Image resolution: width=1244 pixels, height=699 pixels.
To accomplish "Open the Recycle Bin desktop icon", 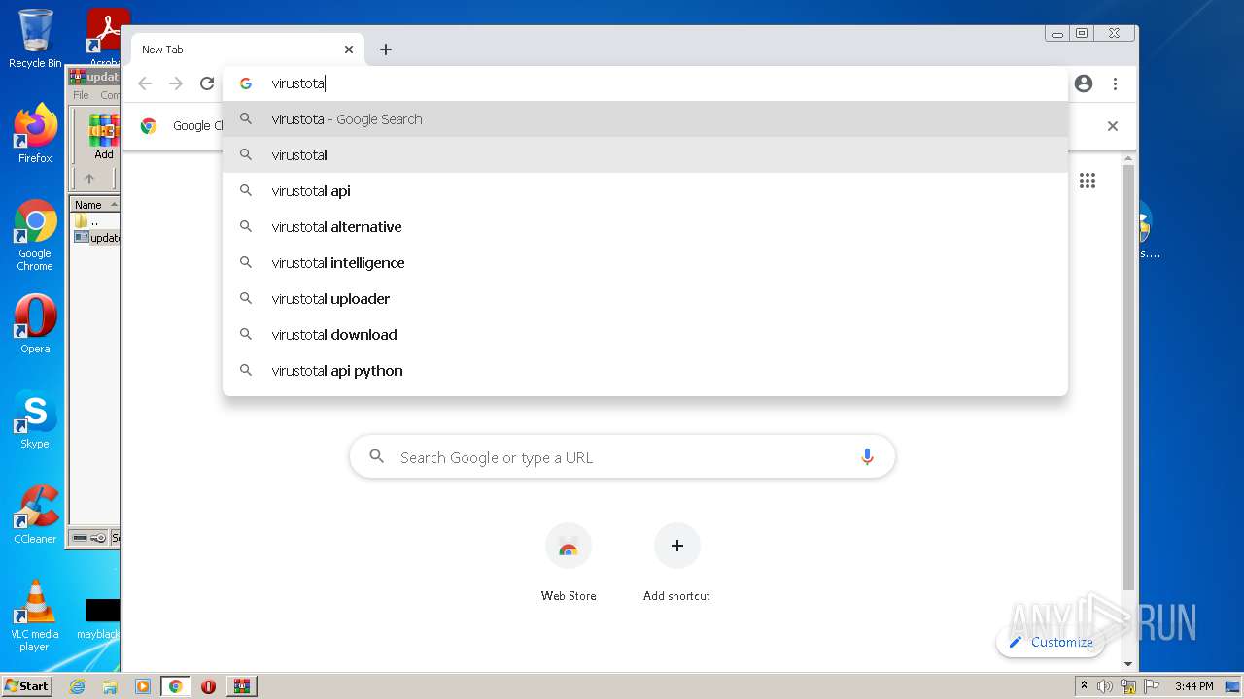I will (x=35, y=39).
